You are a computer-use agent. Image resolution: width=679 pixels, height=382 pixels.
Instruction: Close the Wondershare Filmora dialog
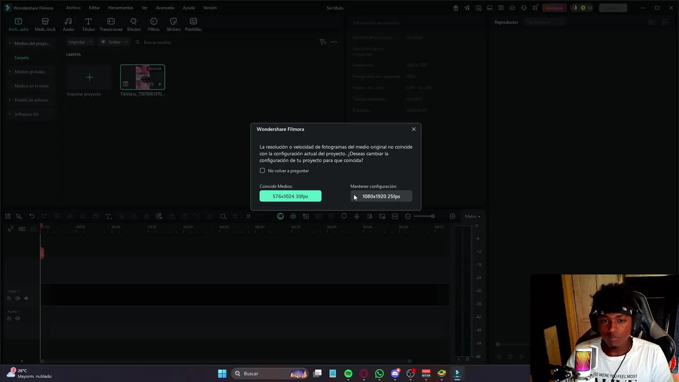[x=414, y=129]
